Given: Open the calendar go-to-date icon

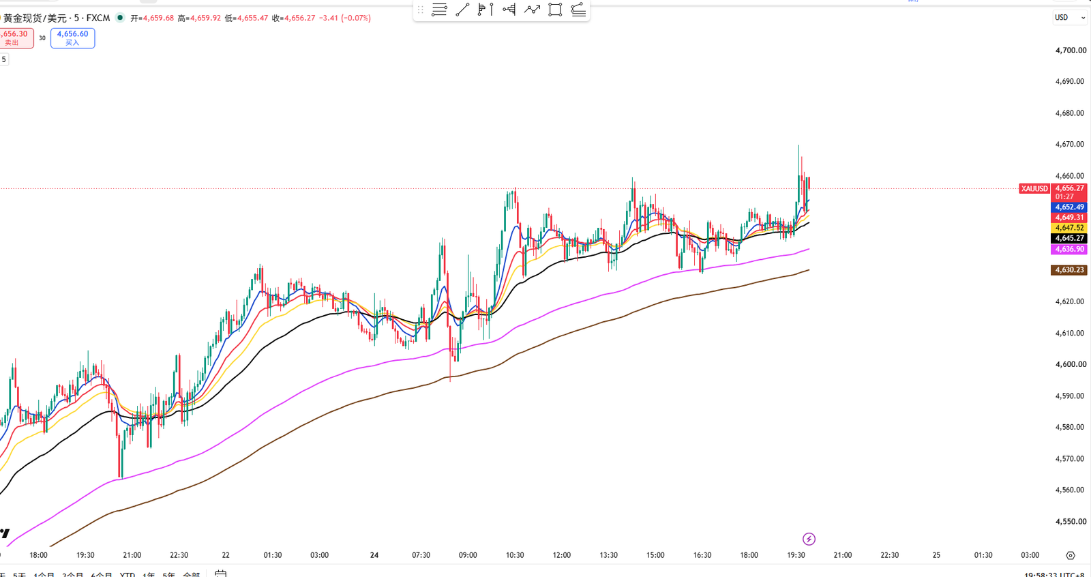Looking at the screenshot, I should (220, 574).
